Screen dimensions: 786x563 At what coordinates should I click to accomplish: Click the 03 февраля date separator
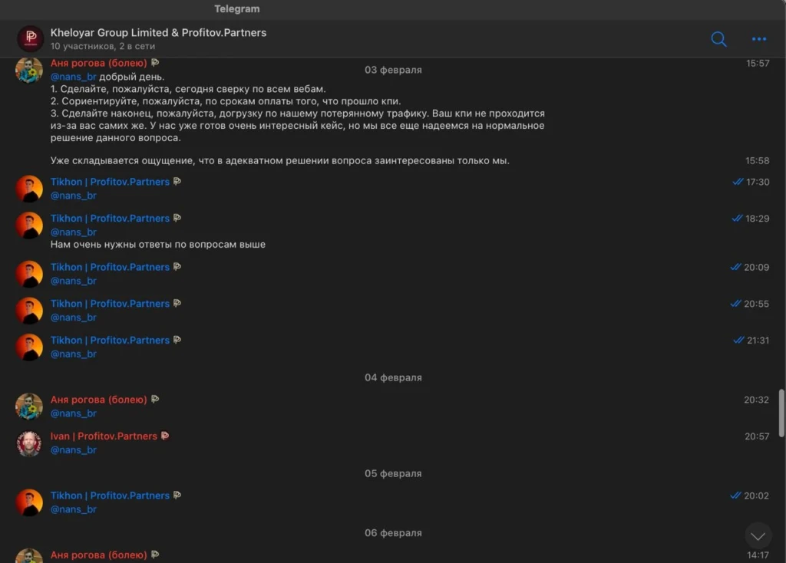[393, 70]
